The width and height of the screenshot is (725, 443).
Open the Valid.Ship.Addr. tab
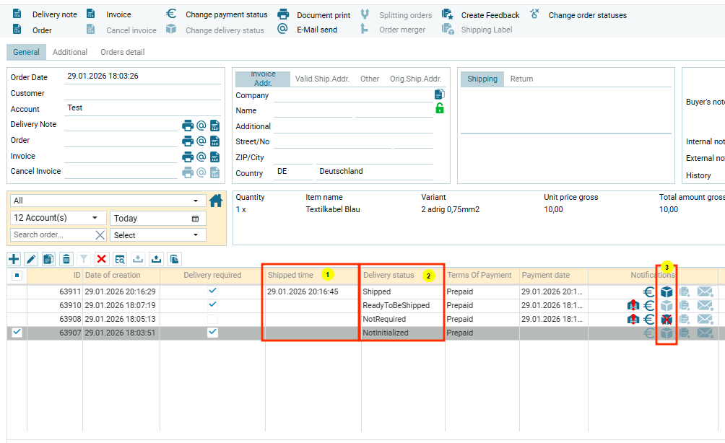(322, 79)
